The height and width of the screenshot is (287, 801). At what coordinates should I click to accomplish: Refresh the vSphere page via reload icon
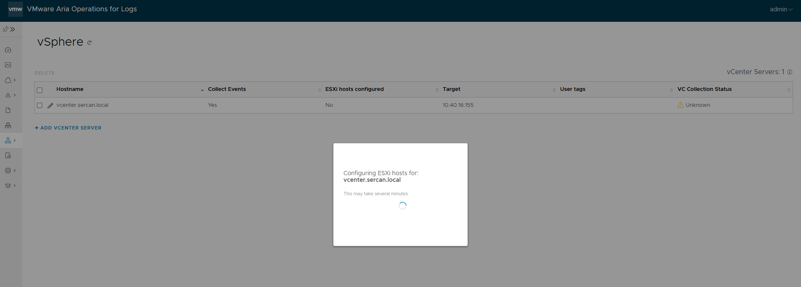89,43
